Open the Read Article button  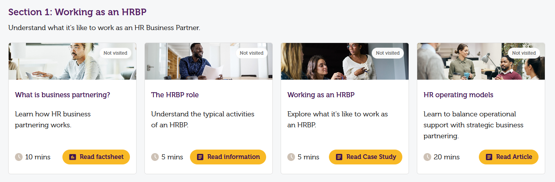coord(509,157)
